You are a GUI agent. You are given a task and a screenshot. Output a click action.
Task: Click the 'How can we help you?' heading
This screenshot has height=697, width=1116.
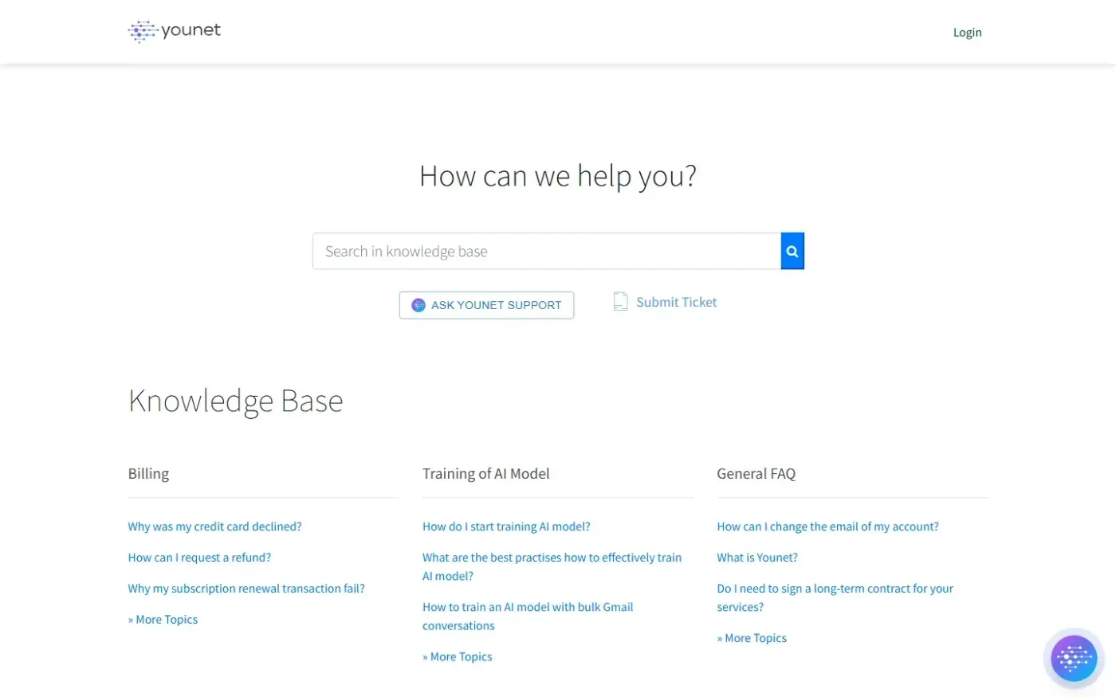(558, 176)
